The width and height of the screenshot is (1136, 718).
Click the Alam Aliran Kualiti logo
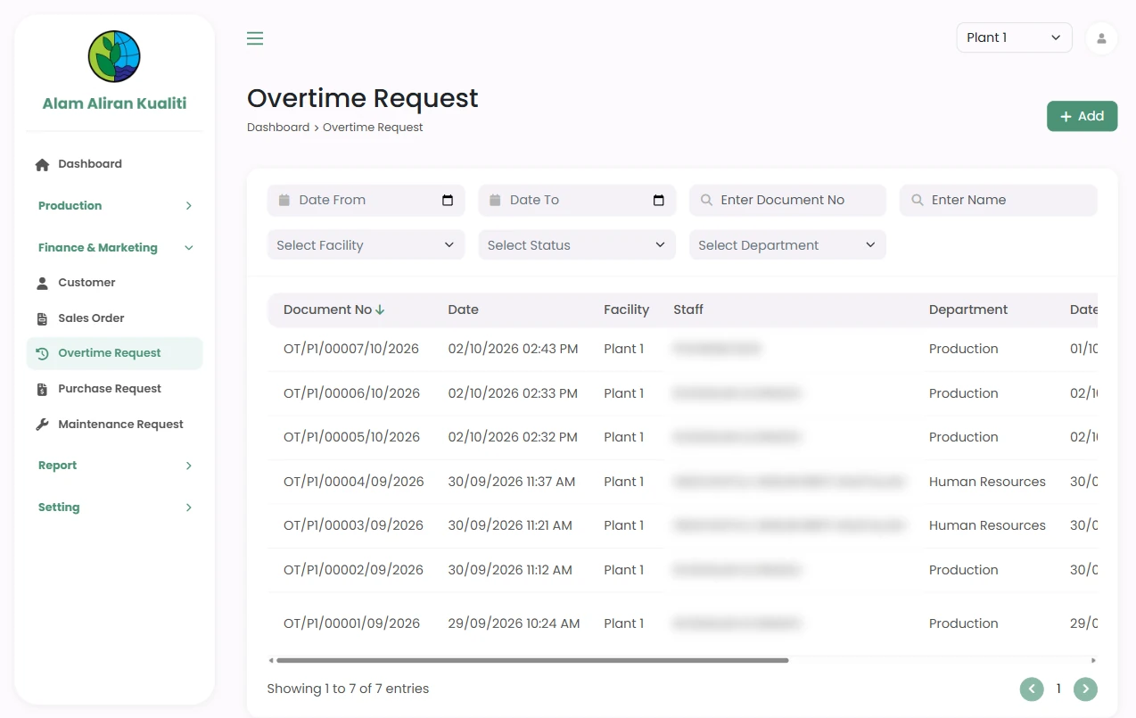114,56
